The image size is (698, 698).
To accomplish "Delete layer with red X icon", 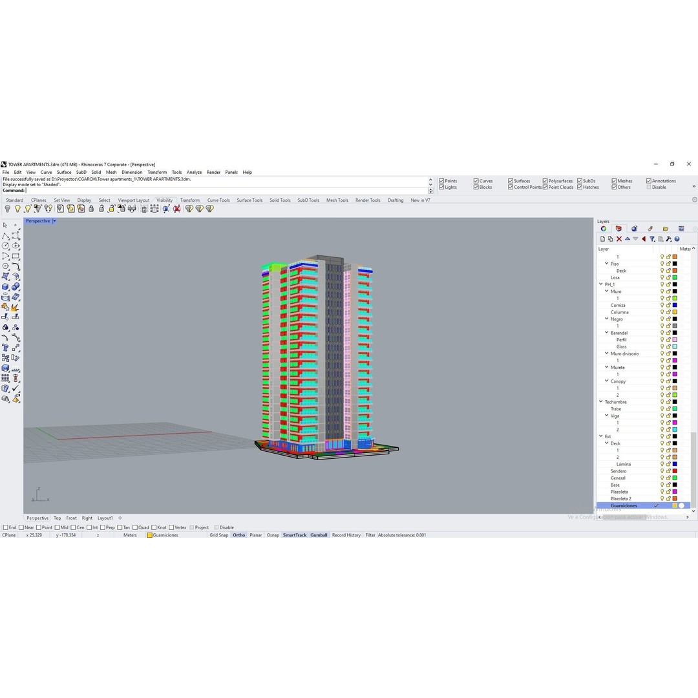I will click(619, 239).
